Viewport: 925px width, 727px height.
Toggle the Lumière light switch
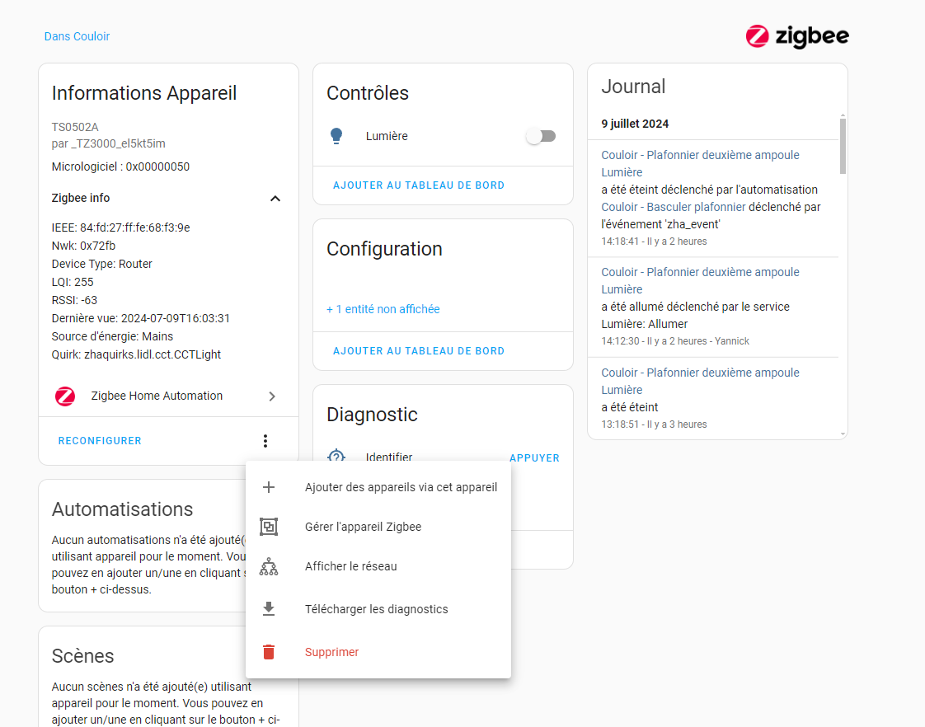click(541, 136)
